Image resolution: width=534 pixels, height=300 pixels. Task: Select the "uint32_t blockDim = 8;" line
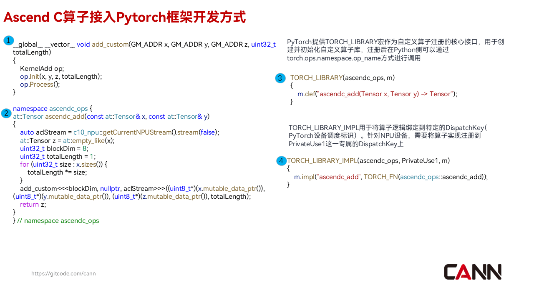point(54,148)
